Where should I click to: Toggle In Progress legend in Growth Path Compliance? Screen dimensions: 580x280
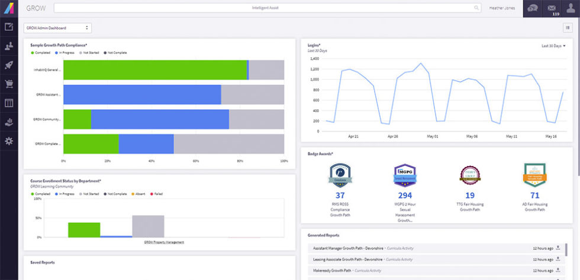(x=65, y=53)
